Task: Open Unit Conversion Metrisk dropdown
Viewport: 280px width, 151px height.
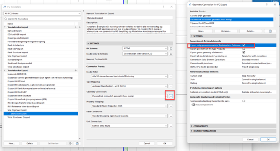Action: 129,126
